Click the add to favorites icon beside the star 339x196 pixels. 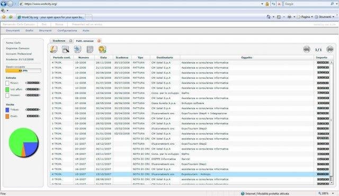tap(11, 17)
